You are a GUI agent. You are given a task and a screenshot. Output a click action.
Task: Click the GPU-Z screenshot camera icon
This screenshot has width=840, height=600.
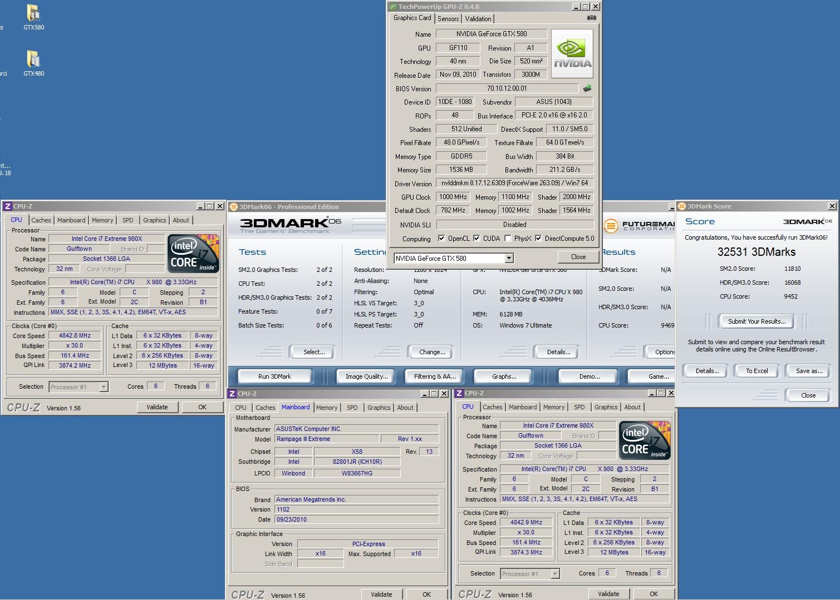coord(591,18)
